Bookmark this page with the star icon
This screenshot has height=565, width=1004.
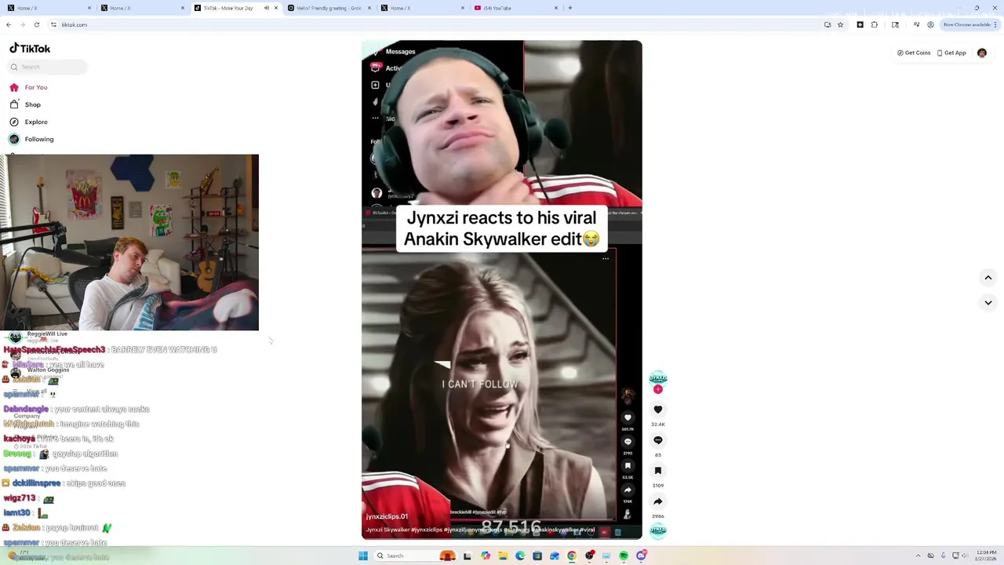click(x=840, y=24)
